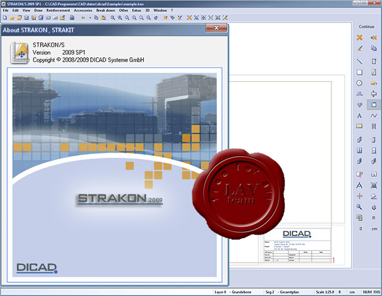Open the Break down menu
The image size is (382, 296).
coord(106,11)
